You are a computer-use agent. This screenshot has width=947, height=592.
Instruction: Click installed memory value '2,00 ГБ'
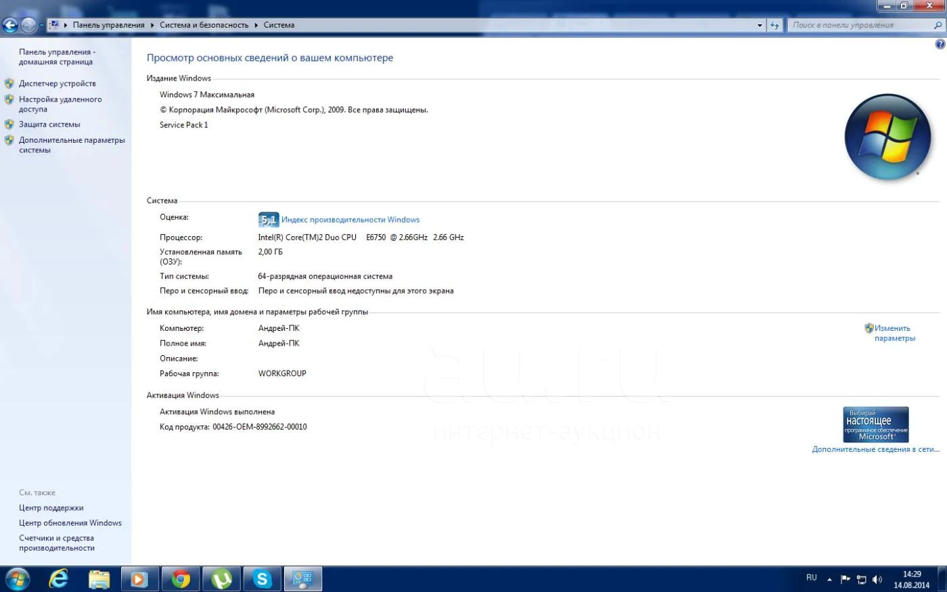(271, 252)
